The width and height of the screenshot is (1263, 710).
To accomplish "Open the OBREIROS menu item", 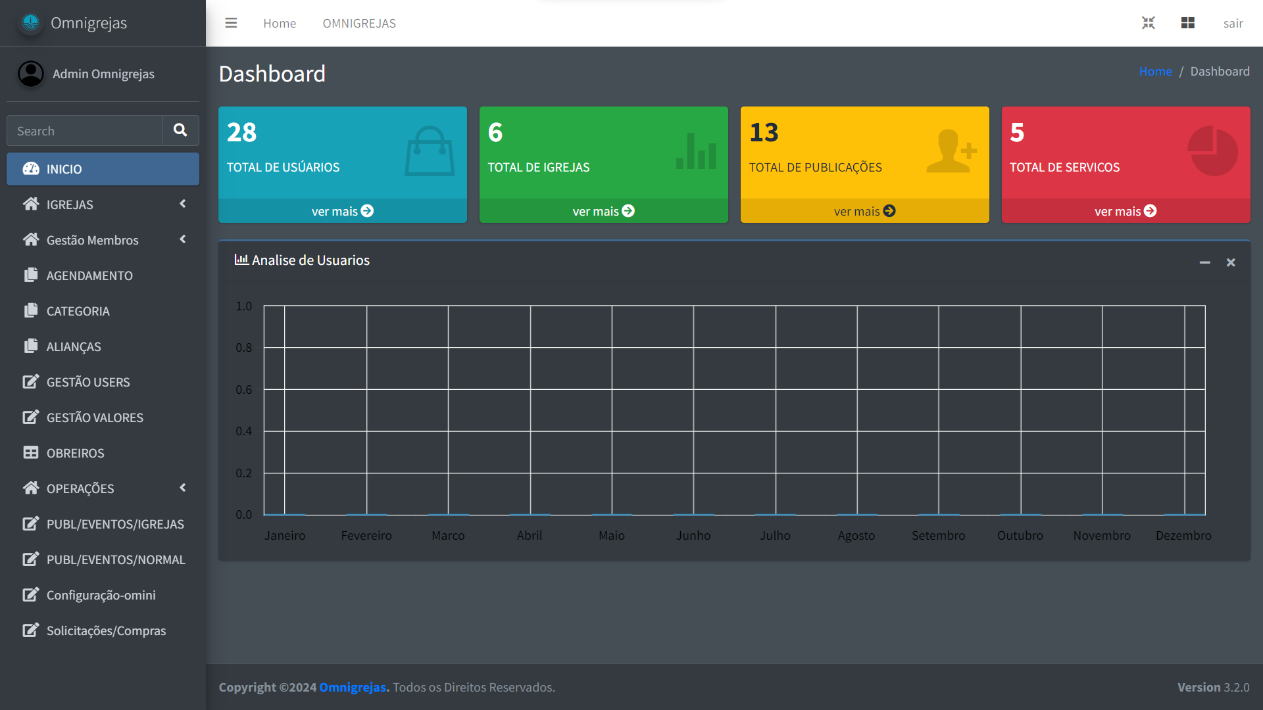I will (x=103, y=453).
